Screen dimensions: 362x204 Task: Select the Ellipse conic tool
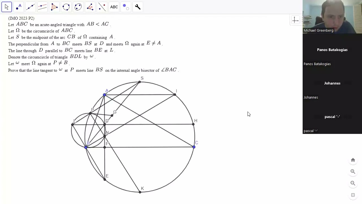(78, 7)
